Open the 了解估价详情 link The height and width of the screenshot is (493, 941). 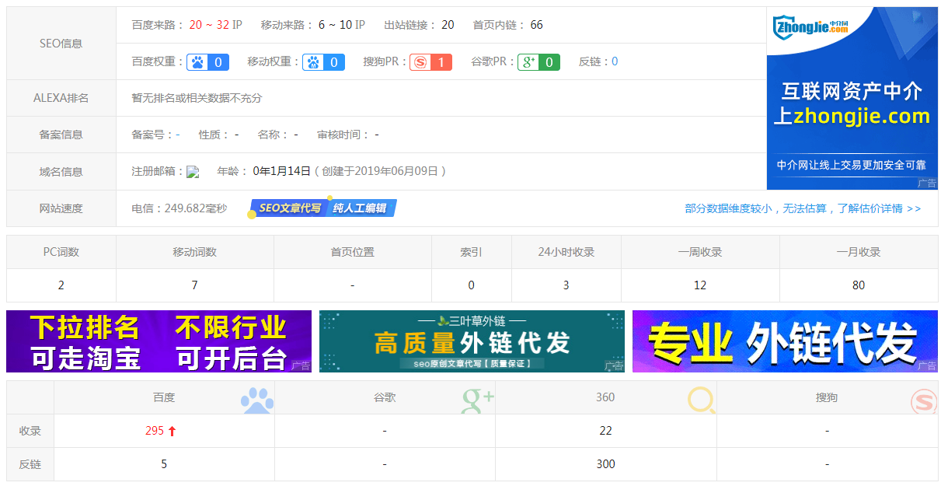[803, 208]
